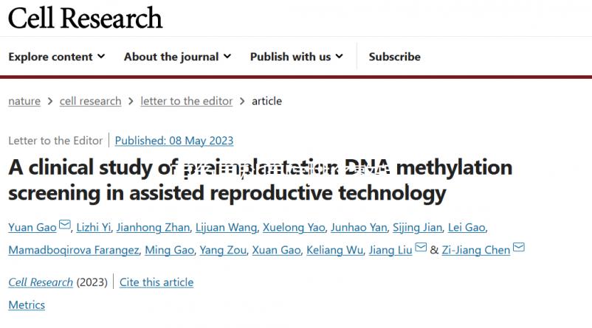This screenshot has width=592, height=328.
Task: Click the envelope icon after Zi-Jiang Chen
Action: (x=519, y=248)
